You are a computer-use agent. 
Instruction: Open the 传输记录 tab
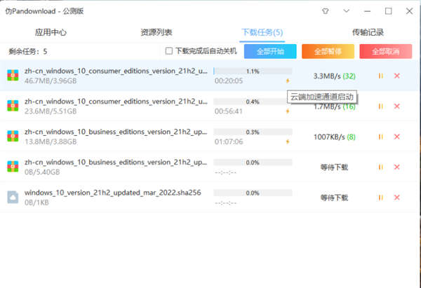[368, 32]
